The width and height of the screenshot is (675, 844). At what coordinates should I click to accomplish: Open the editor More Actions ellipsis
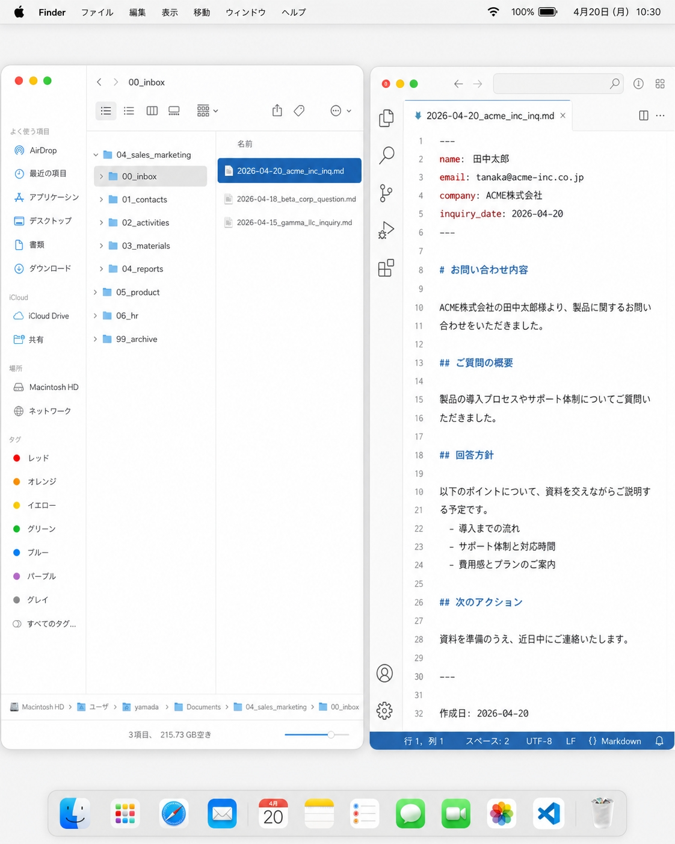click(660, 116)
